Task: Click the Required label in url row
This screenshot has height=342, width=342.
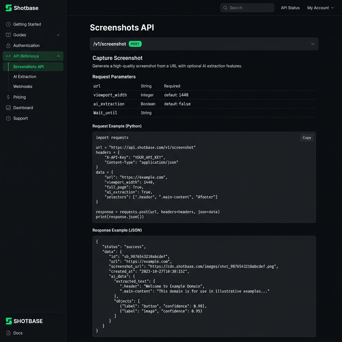Action: click(x=172, y=86)
